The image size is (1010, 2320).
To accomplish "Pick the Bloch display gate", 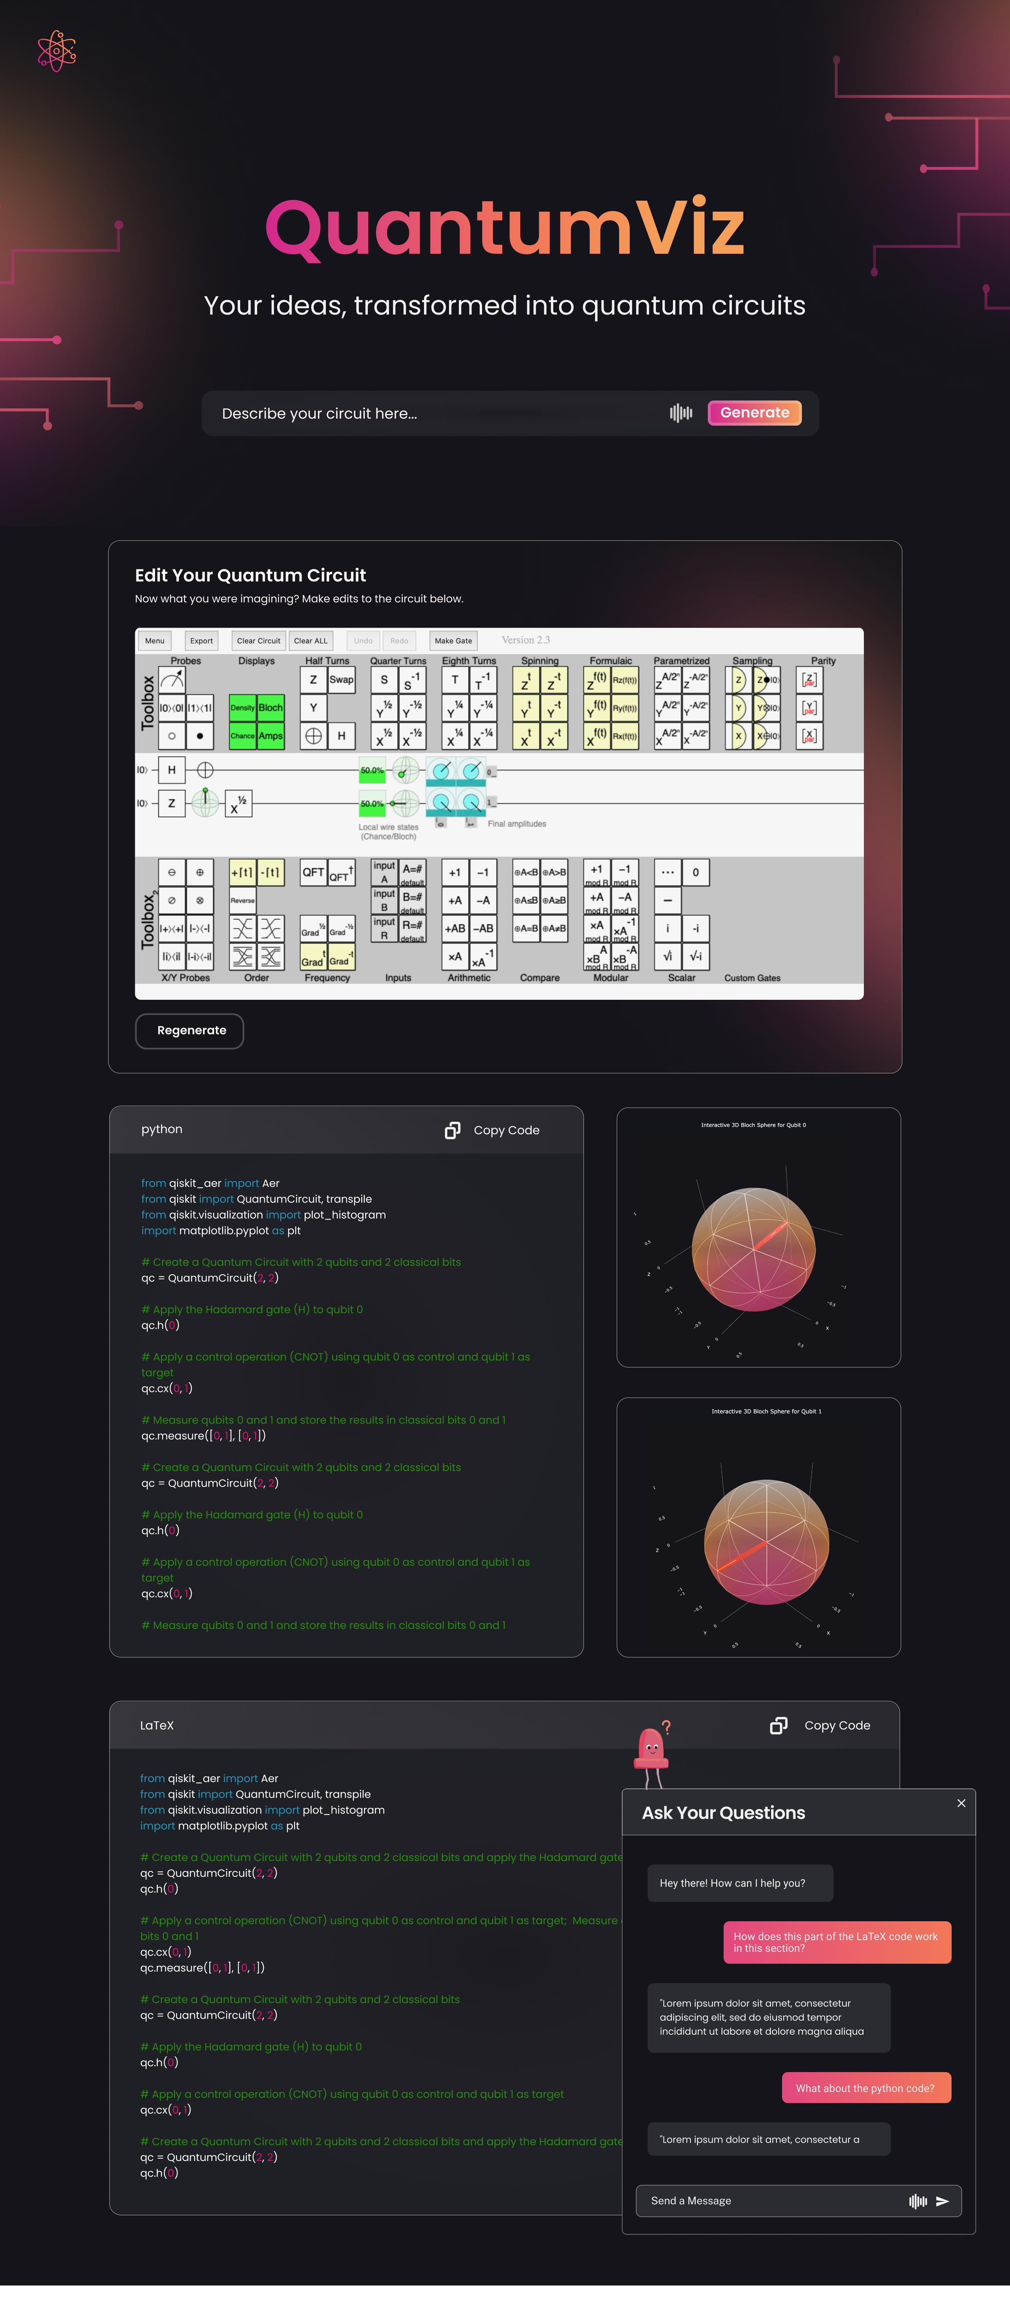I will [x=271, y=708].
